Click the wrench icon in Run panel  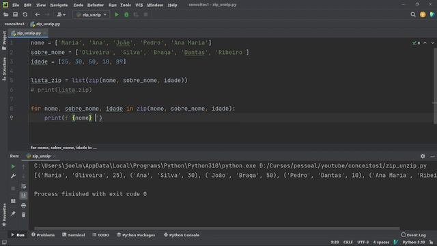click(x=13, y=176)
